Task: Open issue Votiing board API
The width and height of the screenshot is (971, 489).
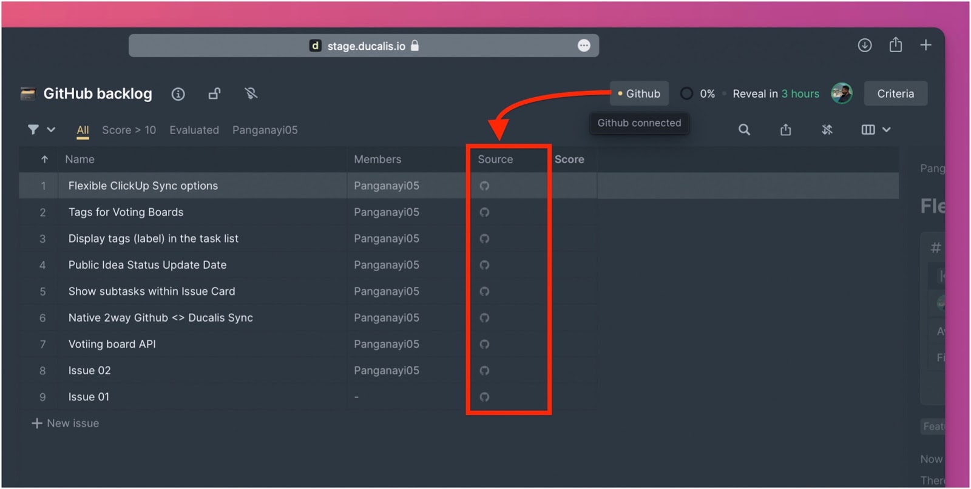Action: [x=112, y=344]
